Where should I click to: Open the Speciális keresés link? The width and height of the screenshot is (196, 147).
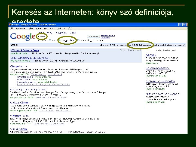pos(108,35)
